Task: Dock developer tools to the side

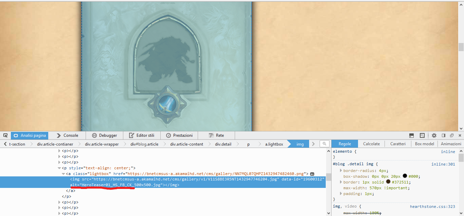Action: point(443,135)
